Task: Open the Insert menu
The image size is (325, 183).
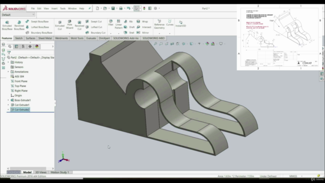Action: [54, 9]
